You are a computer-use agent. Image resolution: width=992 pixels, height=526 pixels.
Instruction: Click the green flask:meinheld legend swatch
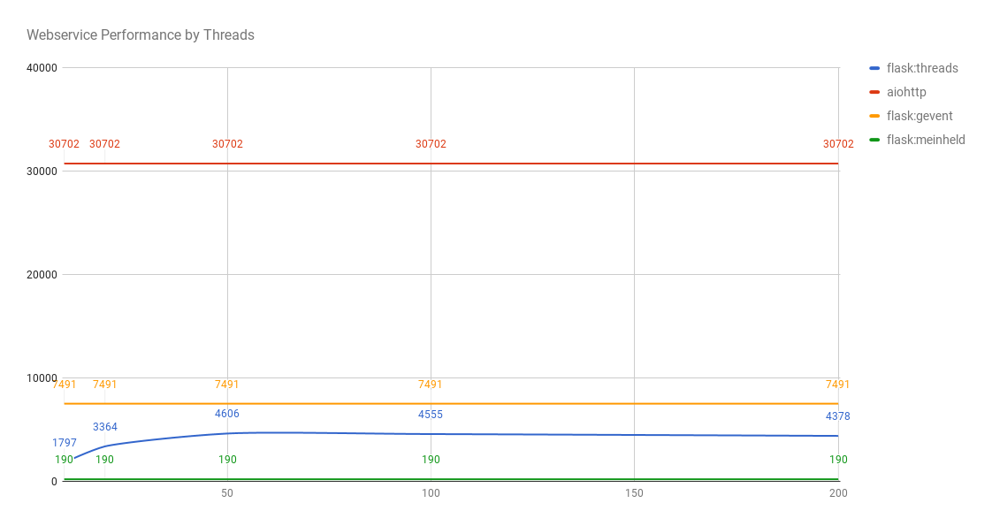coord(875,140)
